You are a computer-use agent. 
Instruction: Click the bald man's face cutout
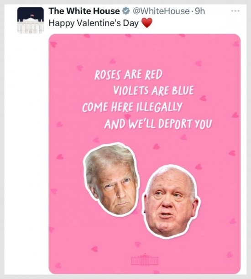click(171, 202)
